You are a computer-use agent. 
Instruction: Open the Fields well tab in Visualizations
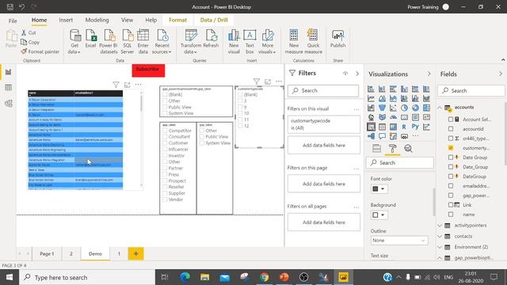(x=377, y=148)
